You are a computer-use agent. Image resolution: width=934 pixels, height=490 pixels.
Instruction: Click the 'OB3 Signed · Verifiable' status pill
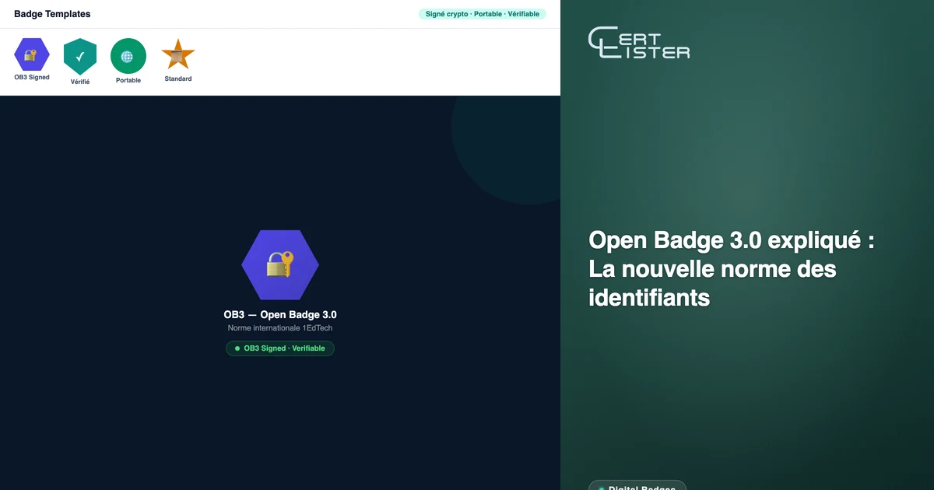pos(280,348)
